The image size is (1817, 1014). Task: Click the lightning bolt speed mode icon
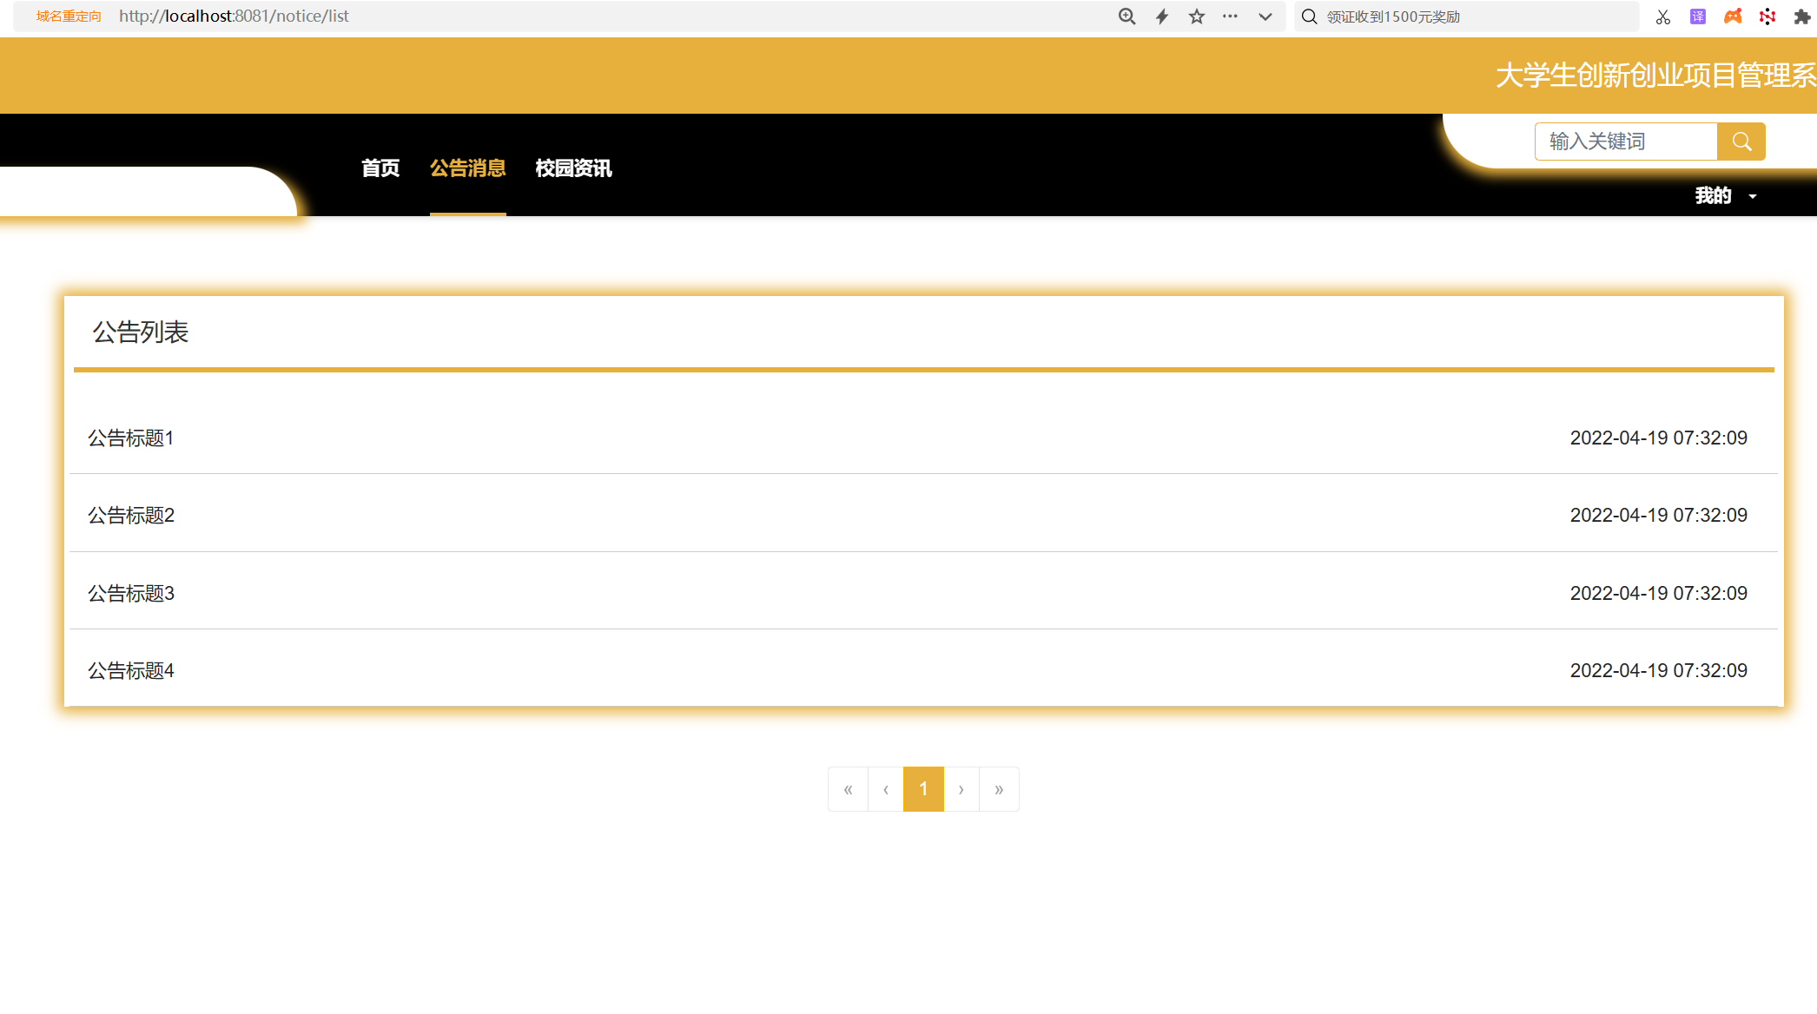tap(1162, 16)
